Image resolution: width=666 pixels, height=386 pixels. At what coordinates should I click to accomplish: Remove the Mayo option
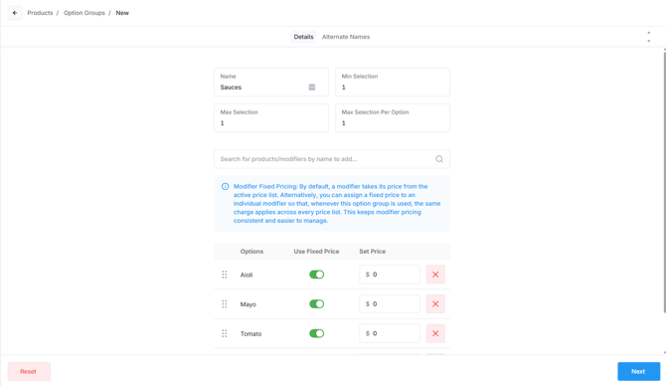pyautogui.click(x=435, y=304)
